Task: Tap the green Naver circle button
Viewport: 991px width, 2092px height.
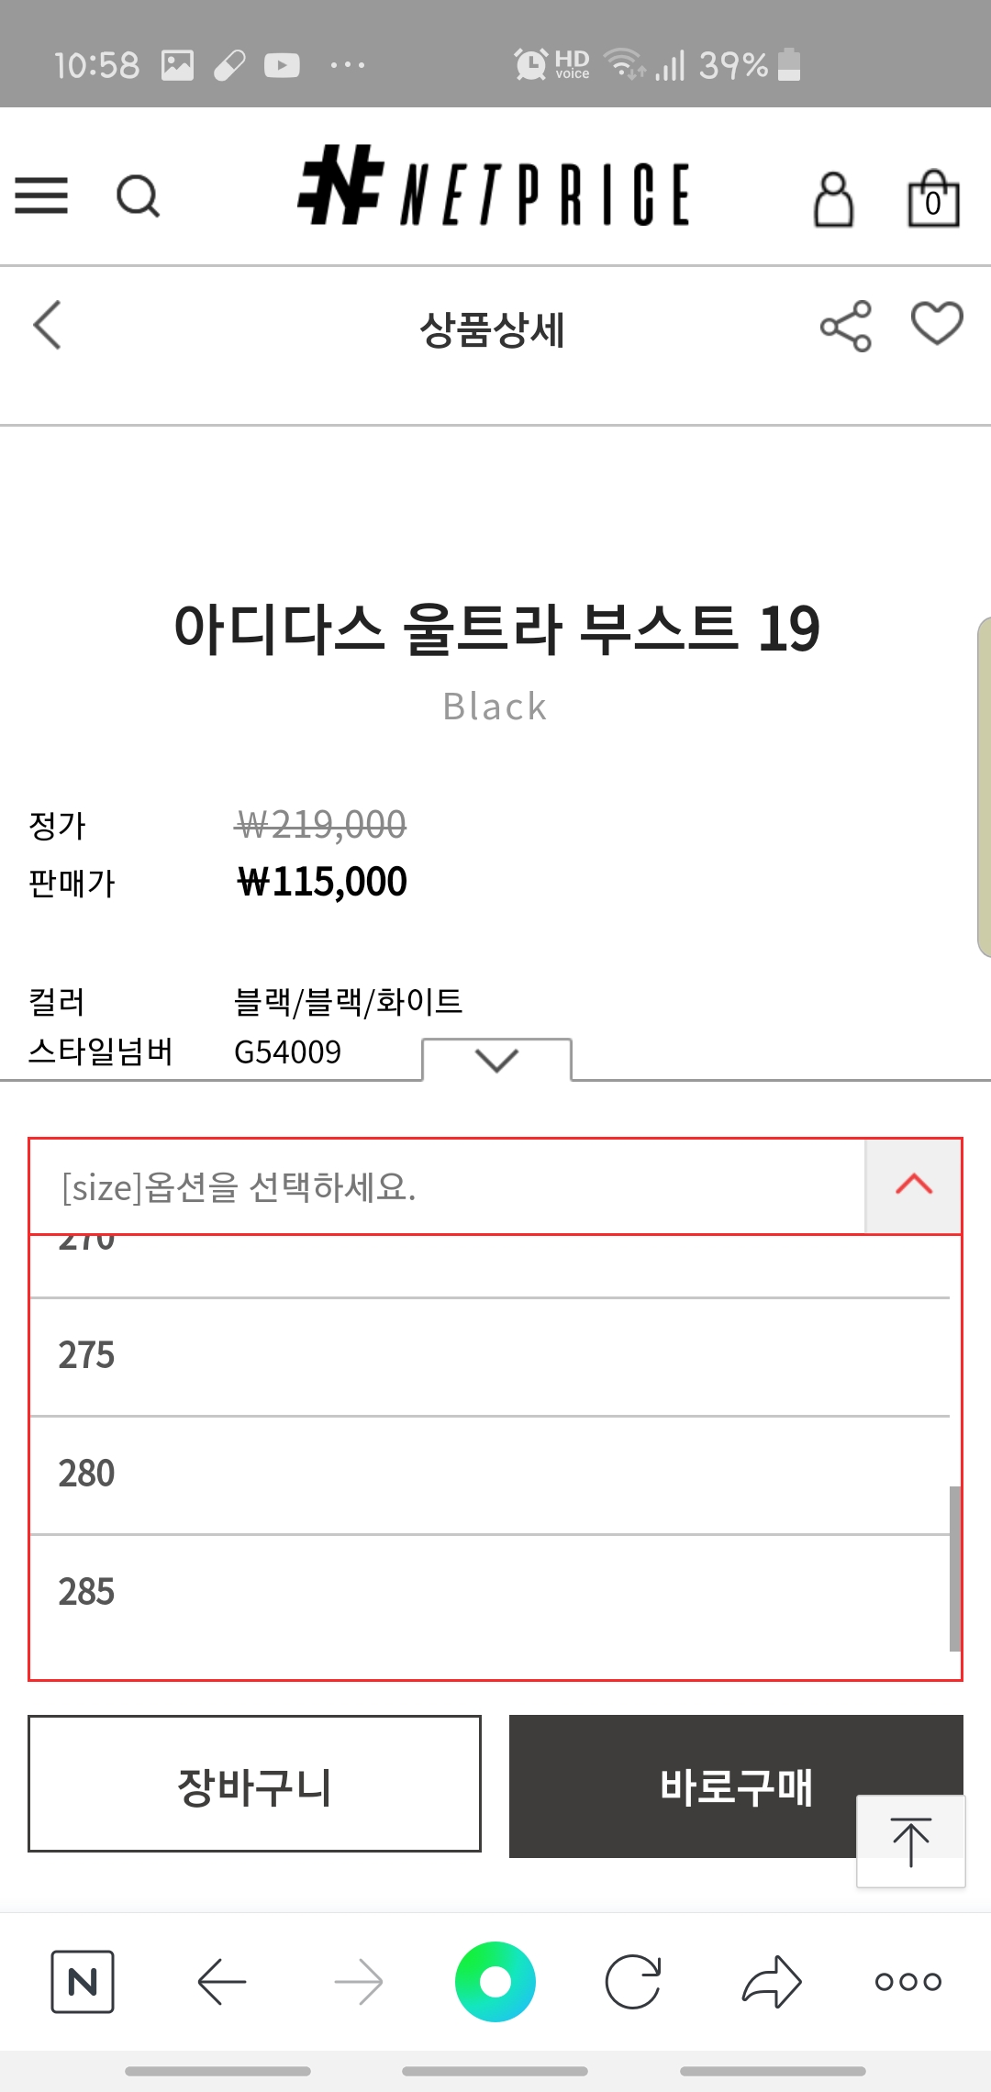Action: 495,1982
